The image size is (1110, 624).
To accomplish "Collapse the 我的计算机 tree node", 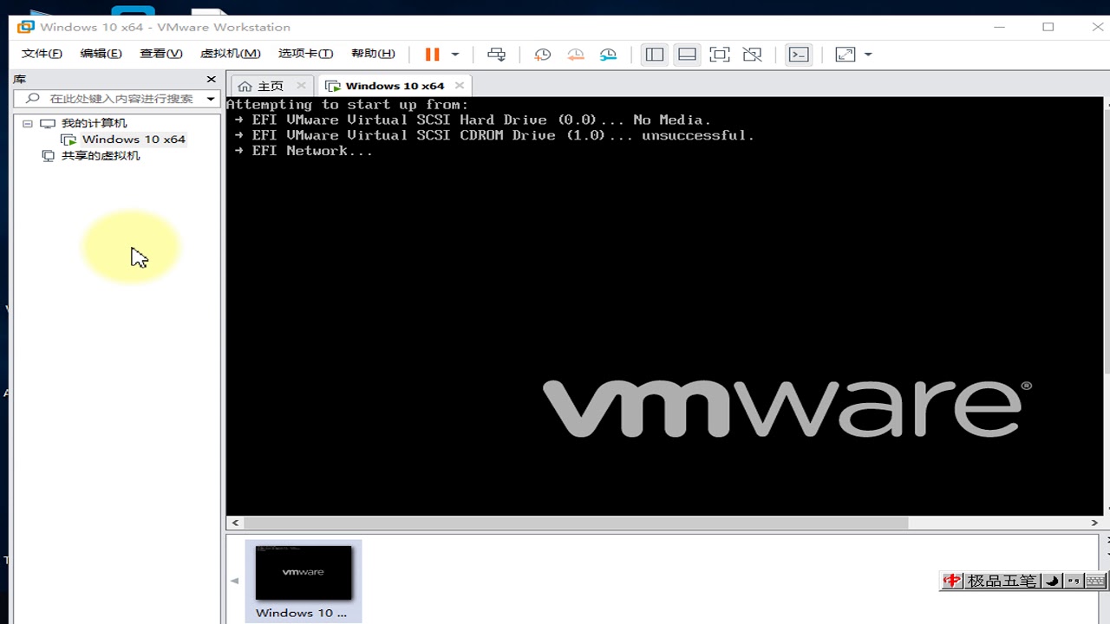I will click(28, 124).
